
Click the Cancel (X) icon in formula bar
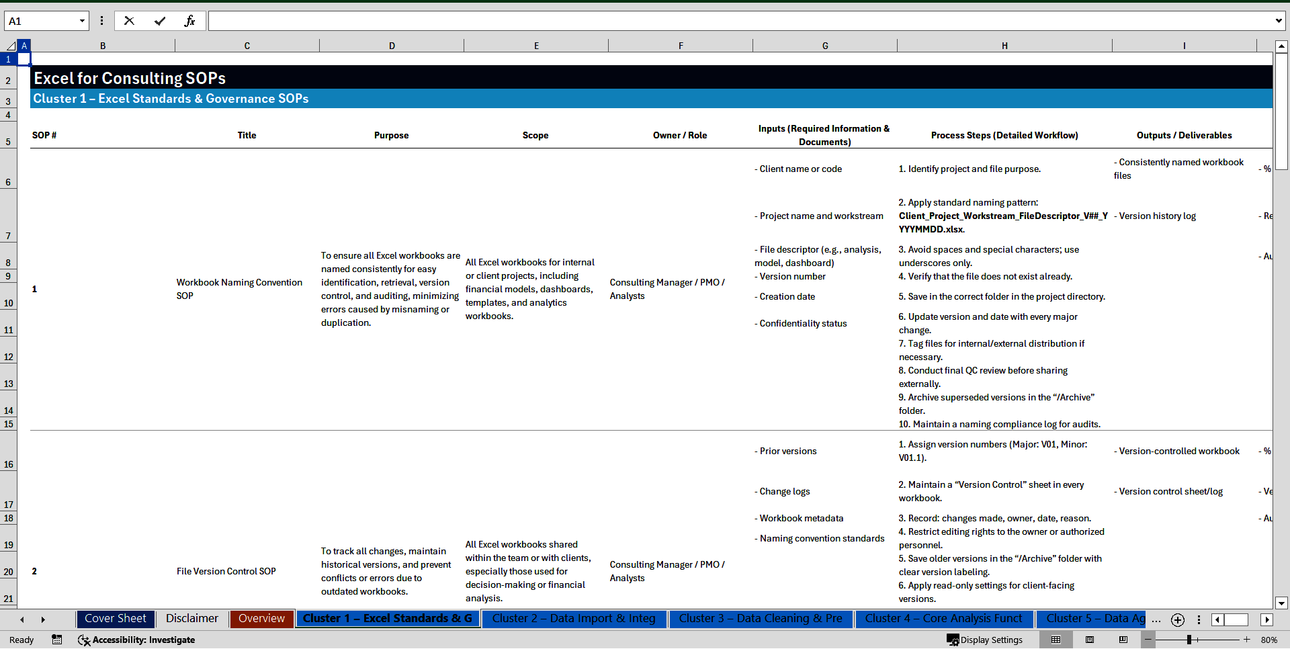pyautogui.click(x=129, y=21)
